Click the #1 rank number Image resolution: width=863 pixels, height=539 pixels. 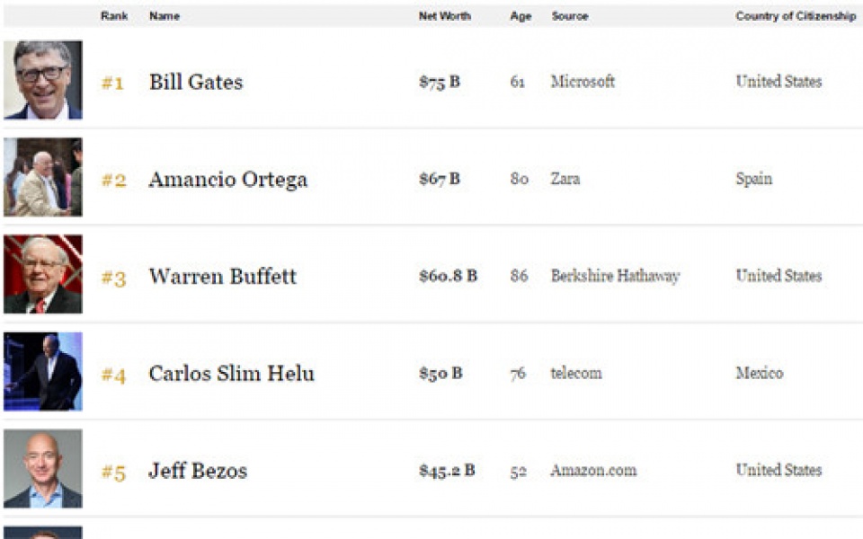112,83
